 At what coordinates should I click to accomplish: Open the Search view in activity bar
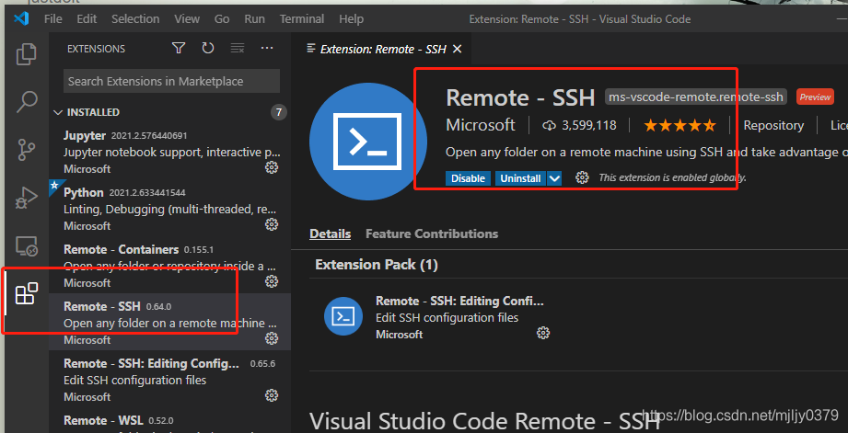point(26,101)
